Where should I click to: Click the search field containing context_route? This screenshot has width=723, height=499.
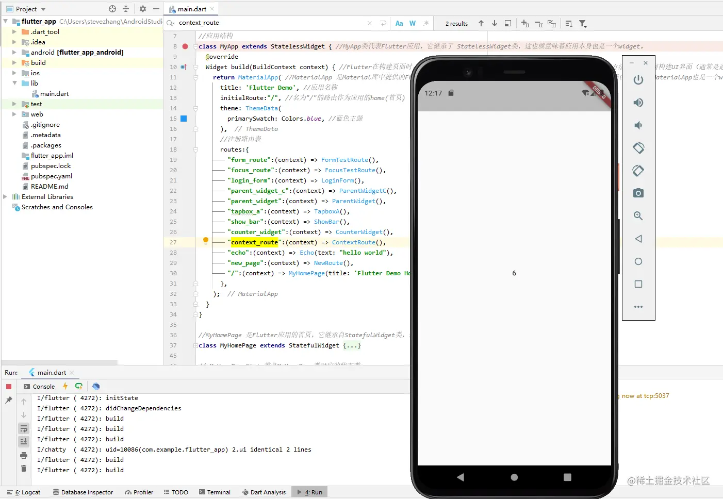pos(272,23)
